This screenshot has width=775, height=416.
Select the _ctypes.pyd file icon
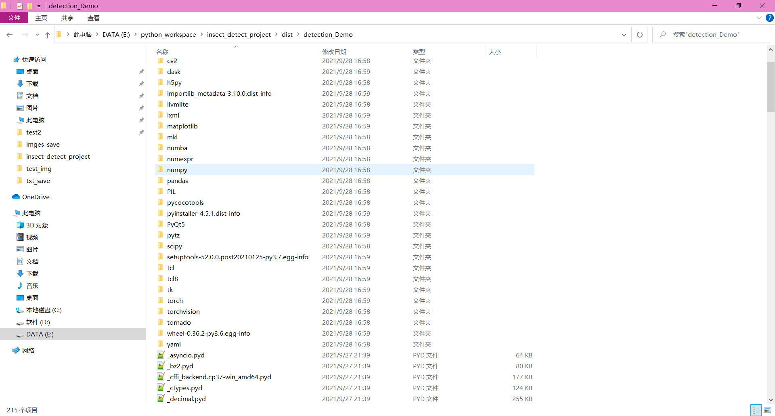click(x=161, y=388)
